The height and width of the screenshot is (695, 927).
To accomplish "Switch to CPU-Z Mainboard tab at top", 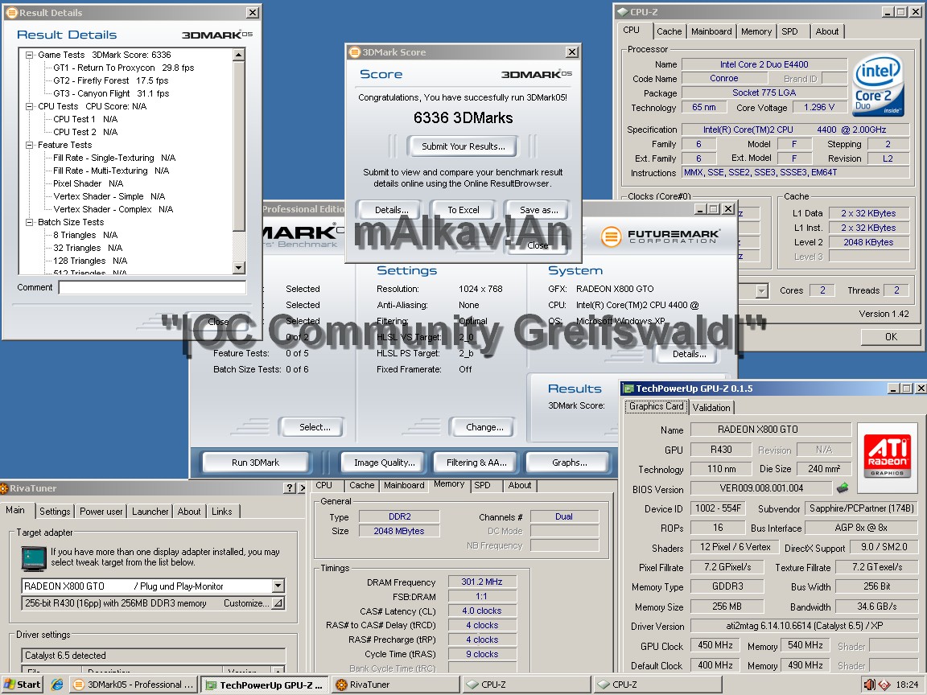I will coord(711,31).
